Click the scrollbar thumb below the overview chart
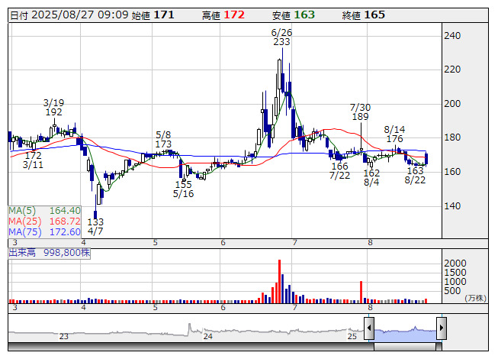 click(x=405, y=347)
